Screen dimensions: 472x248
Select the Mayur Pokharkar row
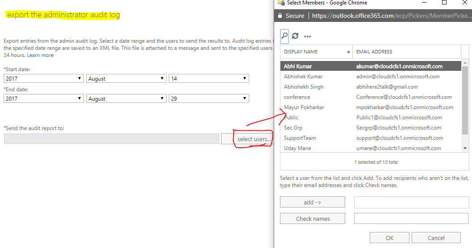coord(371,107)
